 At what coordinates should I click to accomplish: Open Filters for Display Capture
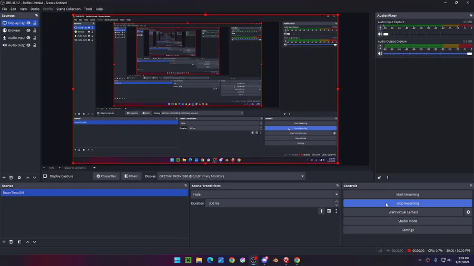coord(131,176)
